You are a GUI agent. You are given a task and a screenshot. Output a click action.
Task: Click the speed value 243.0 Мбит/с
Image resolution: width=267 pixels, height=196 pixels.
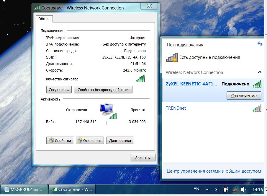click(x=134, y=70)
